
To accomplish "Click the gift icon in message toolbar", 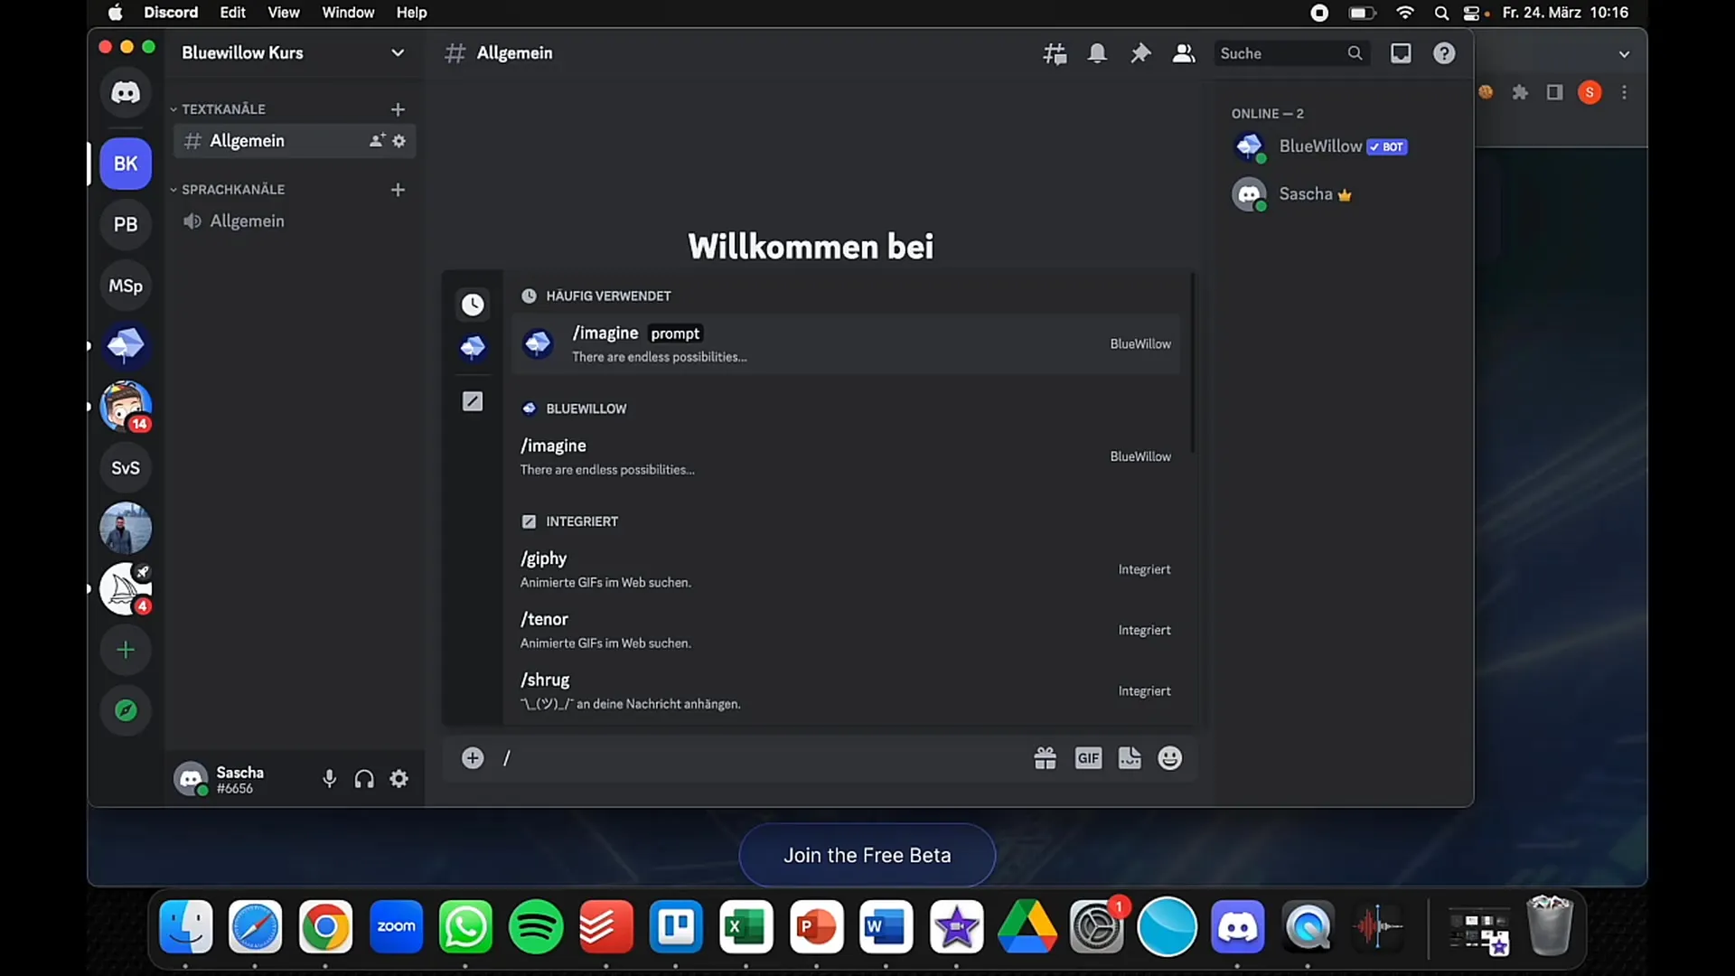I will point(1045,758).
